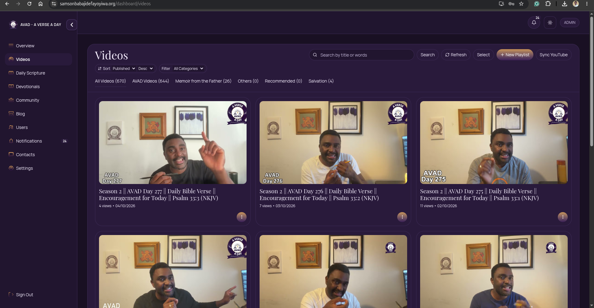
Task: Open Chrome three-dot menu
Action: 587,4
